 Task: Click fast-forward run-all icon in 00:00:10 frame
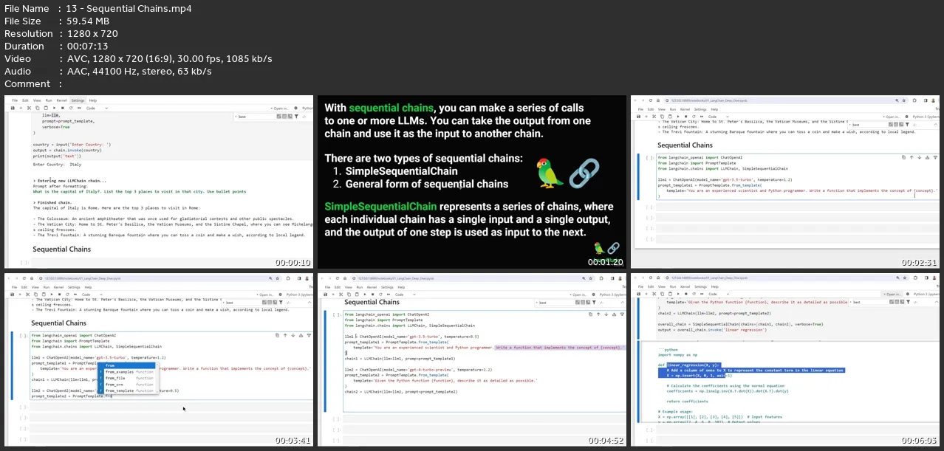click(x=79, y=109)
